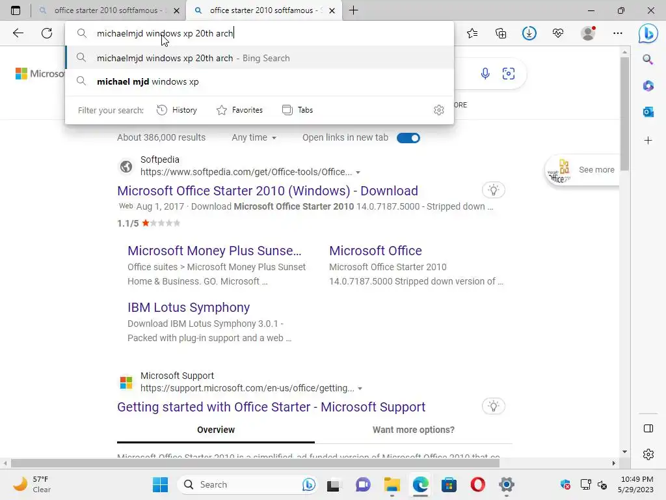666x500 pixels.
Task: Click the taskbar Search box
Action: point(248,484)
